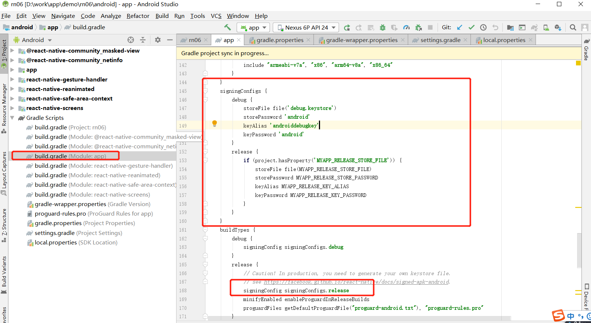Click the Attach debugger to process icon
This screenshot has height=323, width=591.
419,27
